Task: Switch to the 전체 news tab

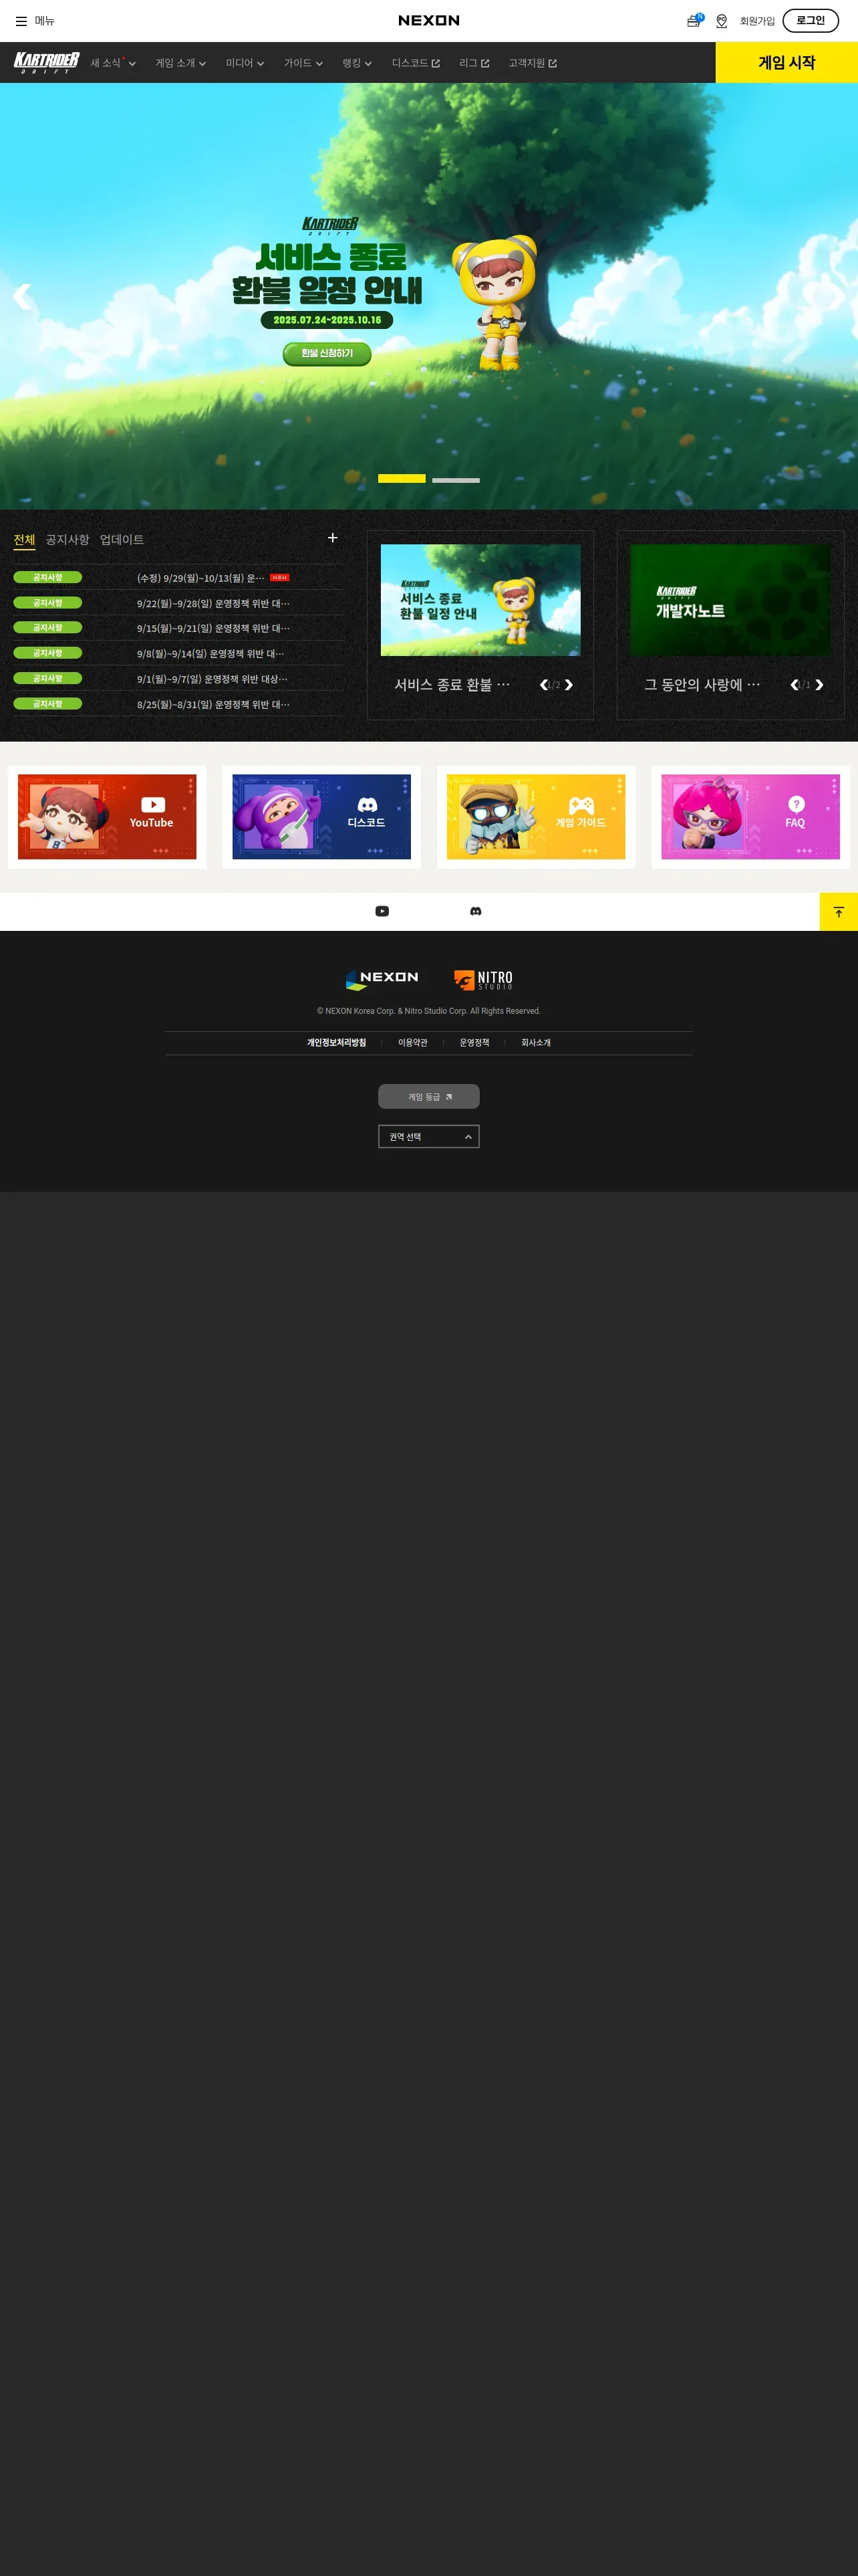Action: 24,540
